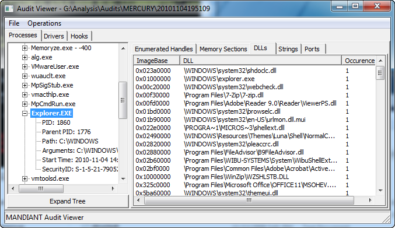
Task: Sort by the Occurence column header
Action: point(359,61)
